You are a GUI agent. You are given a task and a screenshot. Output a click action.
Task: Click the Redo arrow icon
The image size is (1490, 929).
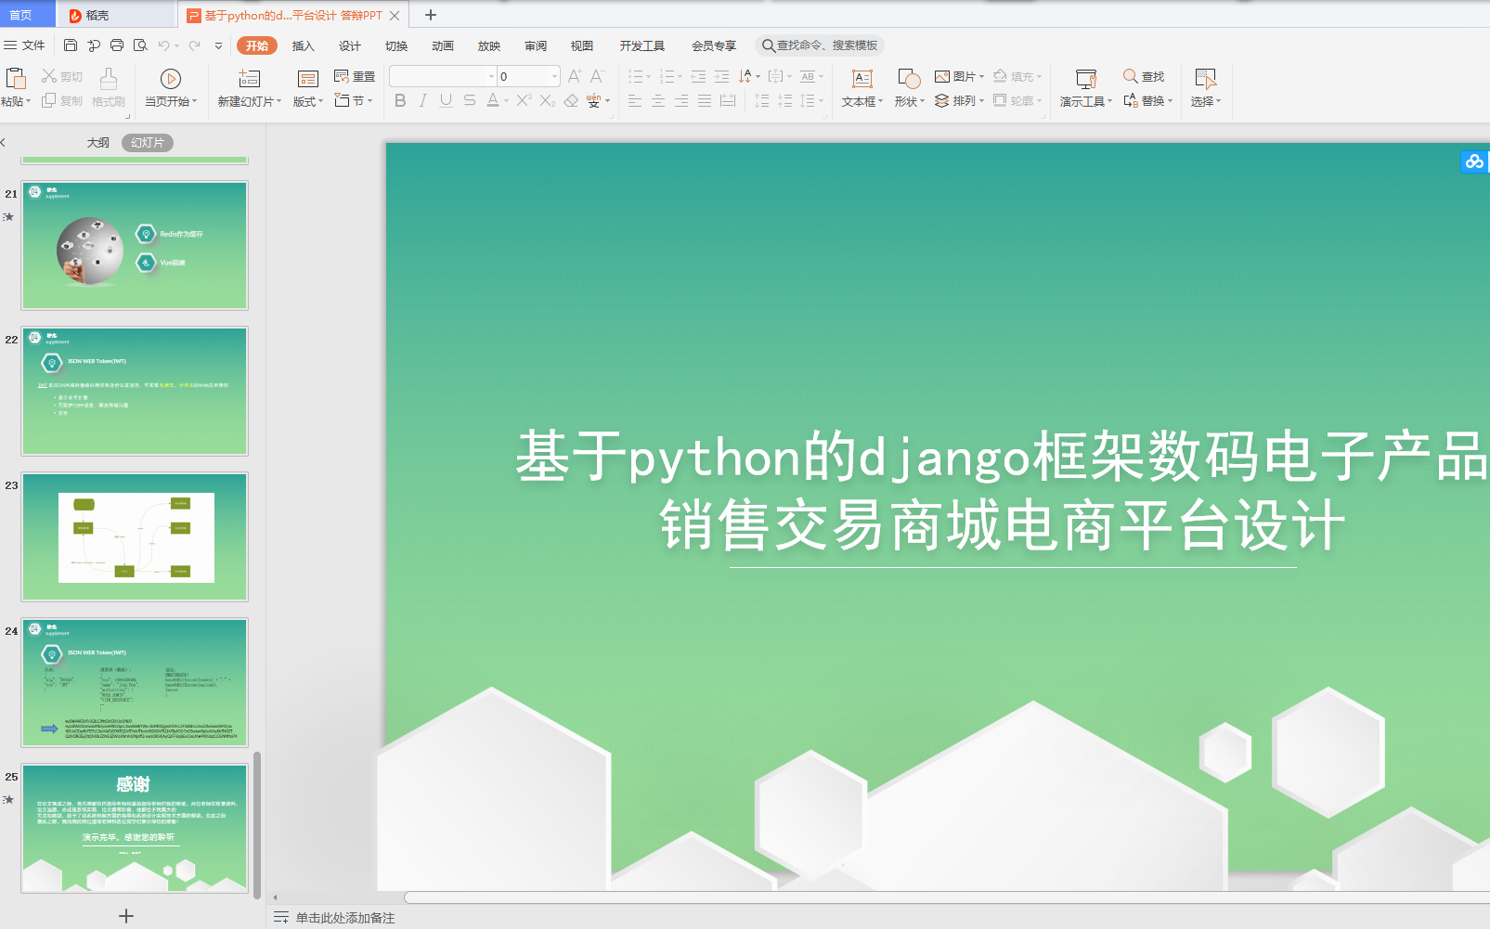click(x=194, y=45)
